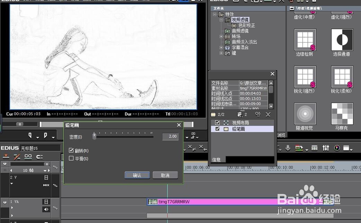Expand the 键 tree node
The image size is (361, 223).
click(x=221, y=53)
